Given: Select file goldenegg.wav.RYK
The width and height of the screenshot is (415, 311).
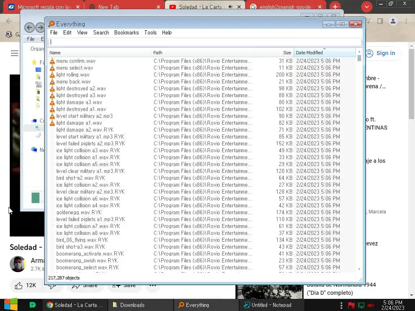Looking at the screenshot, I should click(x=79, y=212).
